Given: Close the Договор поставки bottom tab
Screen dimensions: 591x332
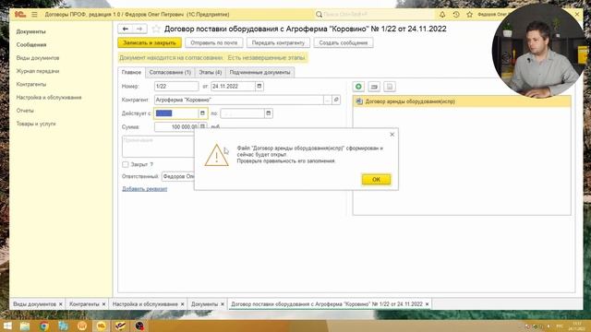Looking at the screenshot, I should point(427,304).
